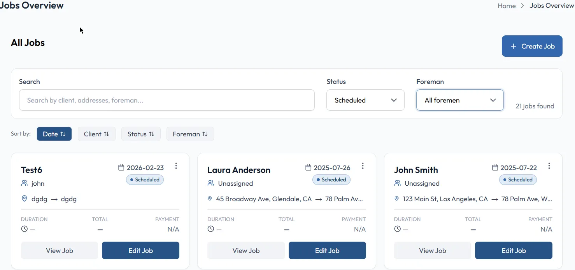The width and height of the screenshot is (575, 270).
Task: Open the All foremen dropdown
Action: click(460, 100)
